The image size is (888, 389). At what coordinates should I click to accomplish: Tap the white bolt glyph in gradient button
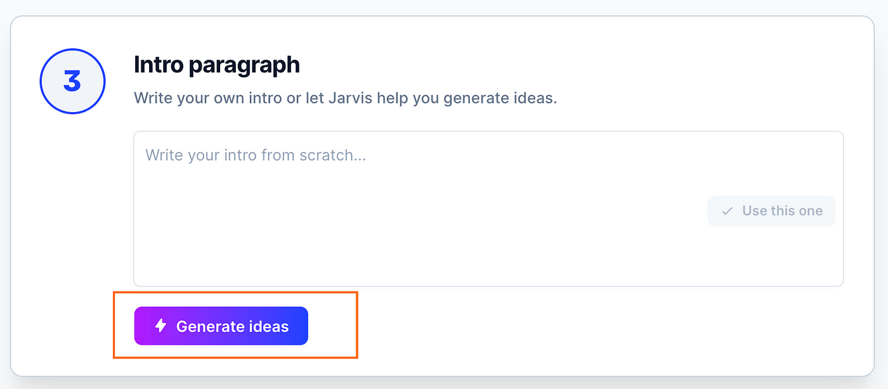(x=161, y=326)
